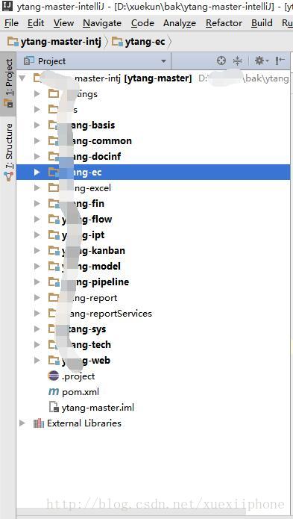293x519 pixels.
Task: Expand the ytang-report folder
Action: [37, 297]
